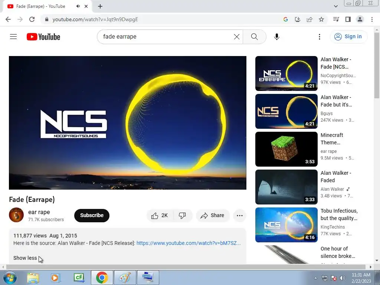Click the main video player

point(128,122)
